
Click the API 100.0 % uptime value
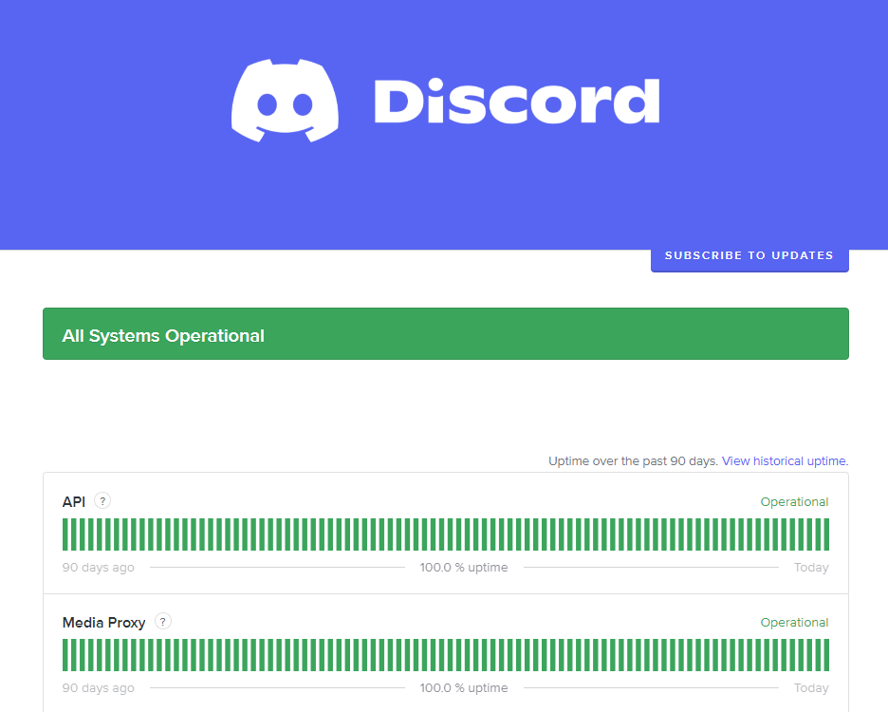[464, 568]
